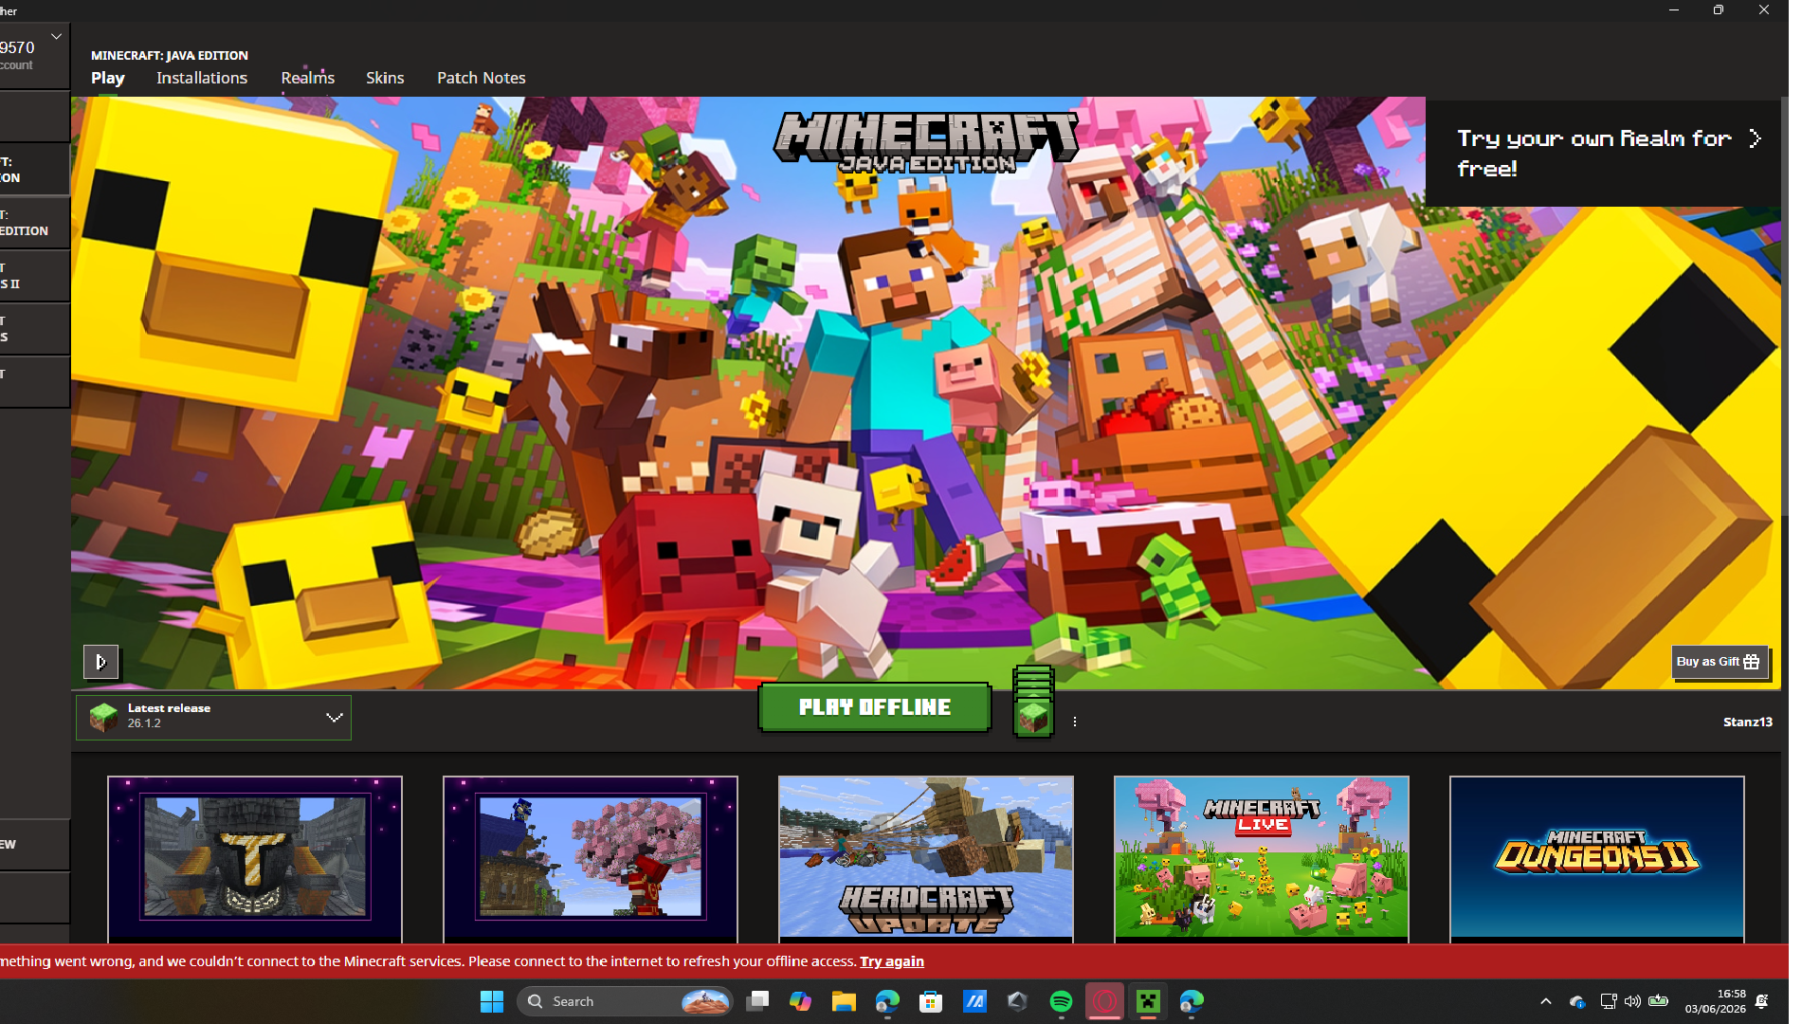Click the Try again link
This screenshot has height=1024, width=1820.
[x=891, y=961]
